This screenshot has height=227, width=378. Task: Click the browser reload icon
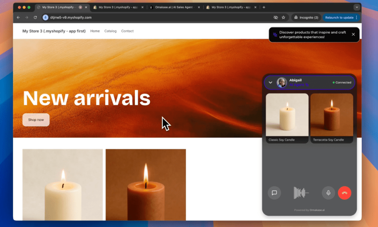point(35,17)
